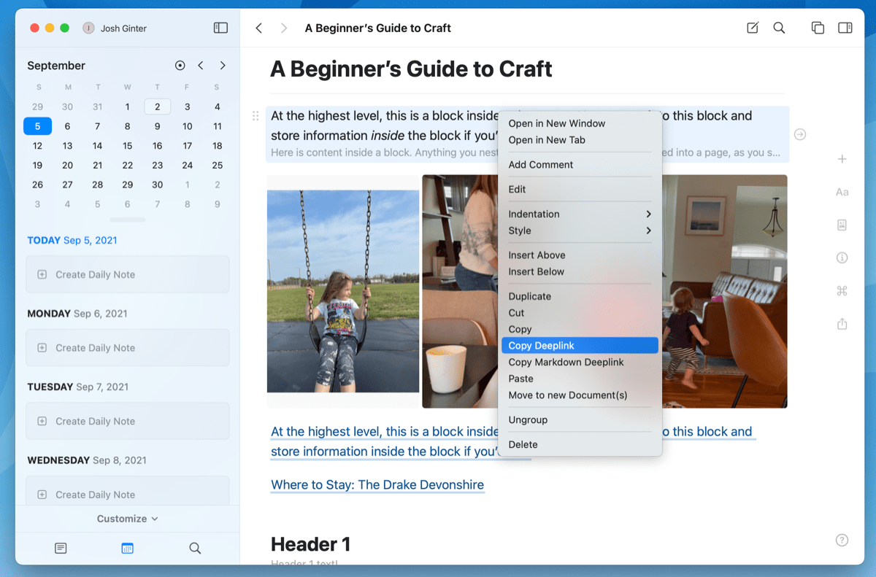Click the plus insert icon on right rail
The width and height of the screenshot is (876, 577).
(x=842, y=159)
